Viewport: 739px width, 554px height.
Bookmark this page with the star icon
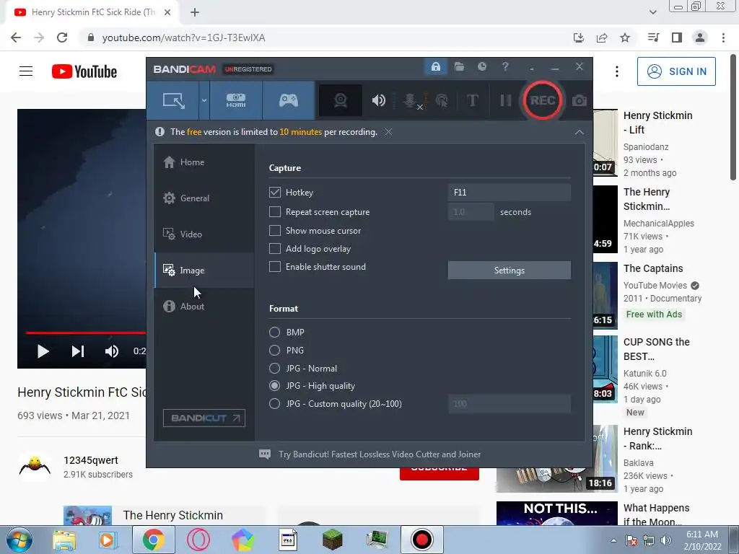[625, 38]
